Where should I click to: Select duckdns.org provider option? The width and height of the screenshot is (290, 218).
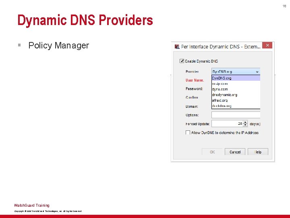click(236, 106)
